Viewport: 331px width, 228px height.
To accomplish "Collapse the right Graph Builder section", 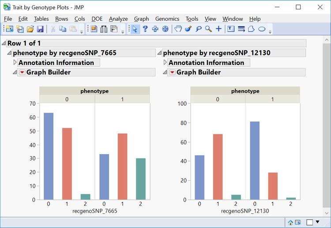I will point(165,72).
